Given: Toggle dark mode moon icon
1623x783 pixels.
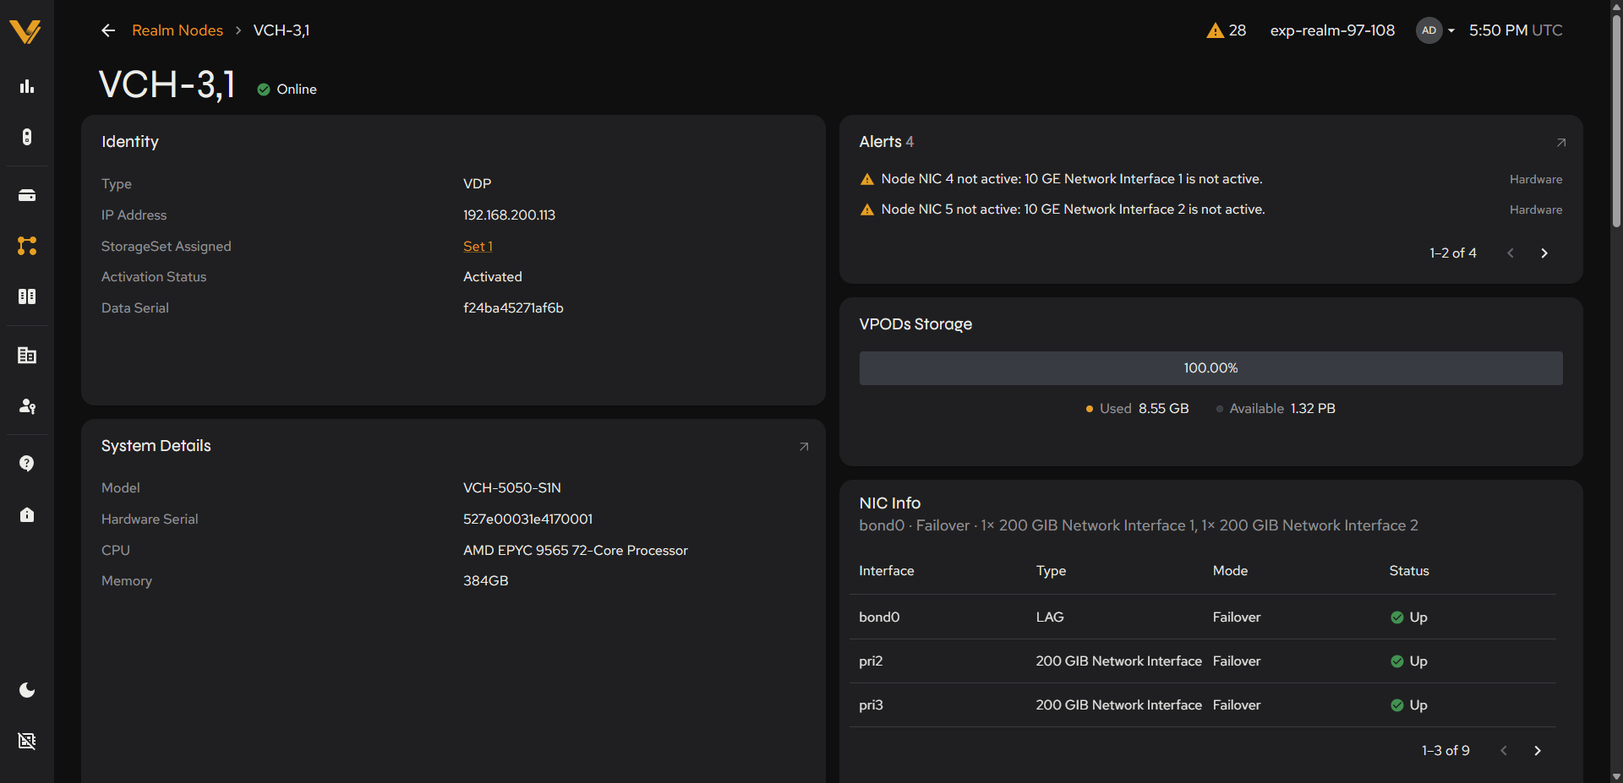Looking at the screenshot, I should point(27,690).
